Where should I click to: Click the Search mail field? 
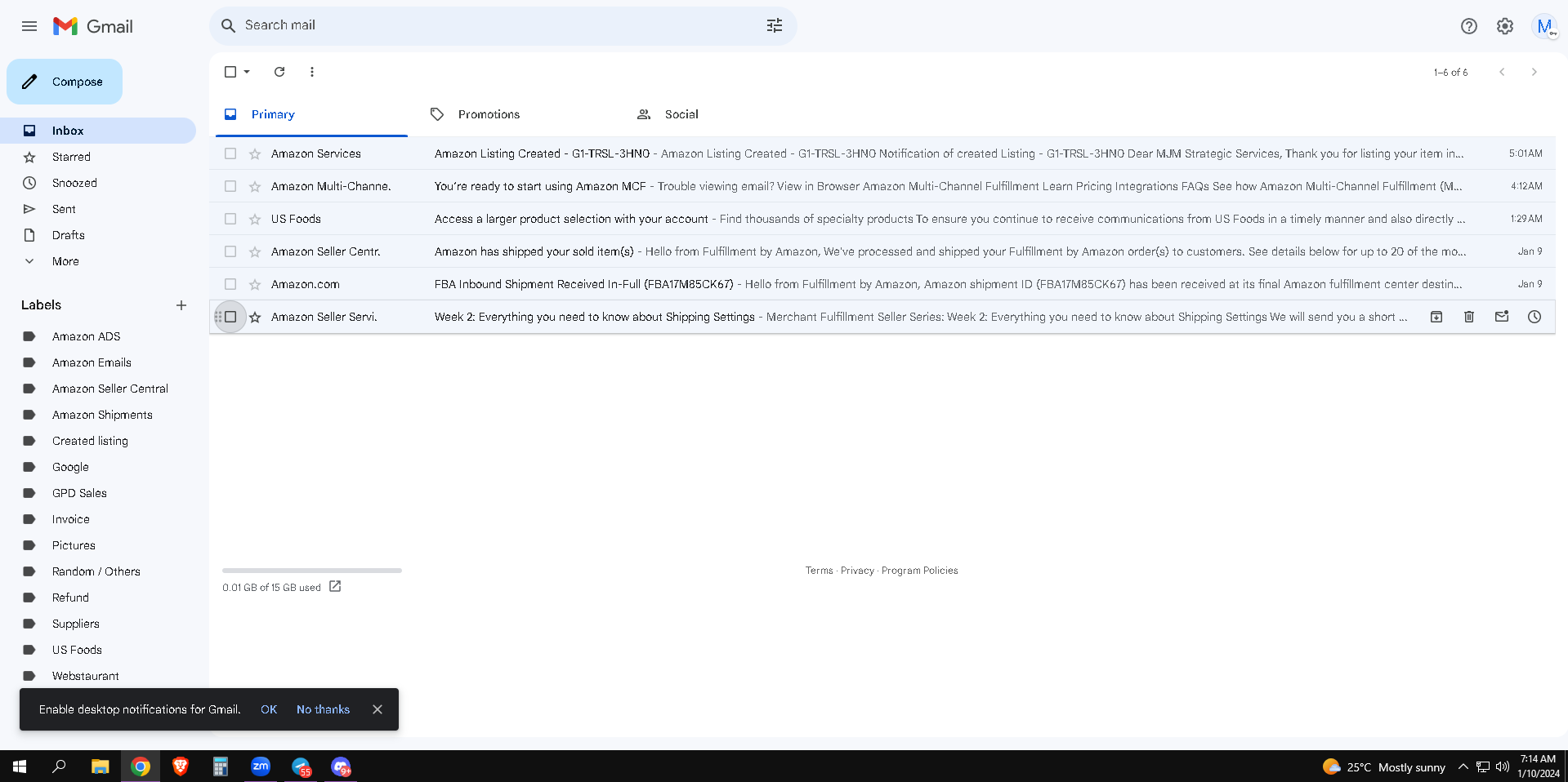coord(503,25)
